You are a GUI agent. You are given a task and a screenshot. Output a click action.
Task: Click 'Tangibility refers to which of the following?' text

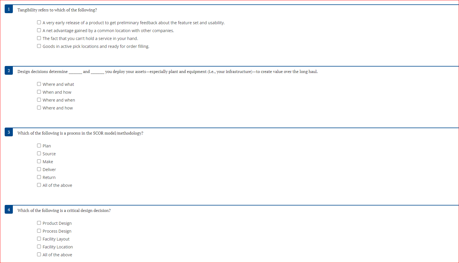[x=57, y=10]
